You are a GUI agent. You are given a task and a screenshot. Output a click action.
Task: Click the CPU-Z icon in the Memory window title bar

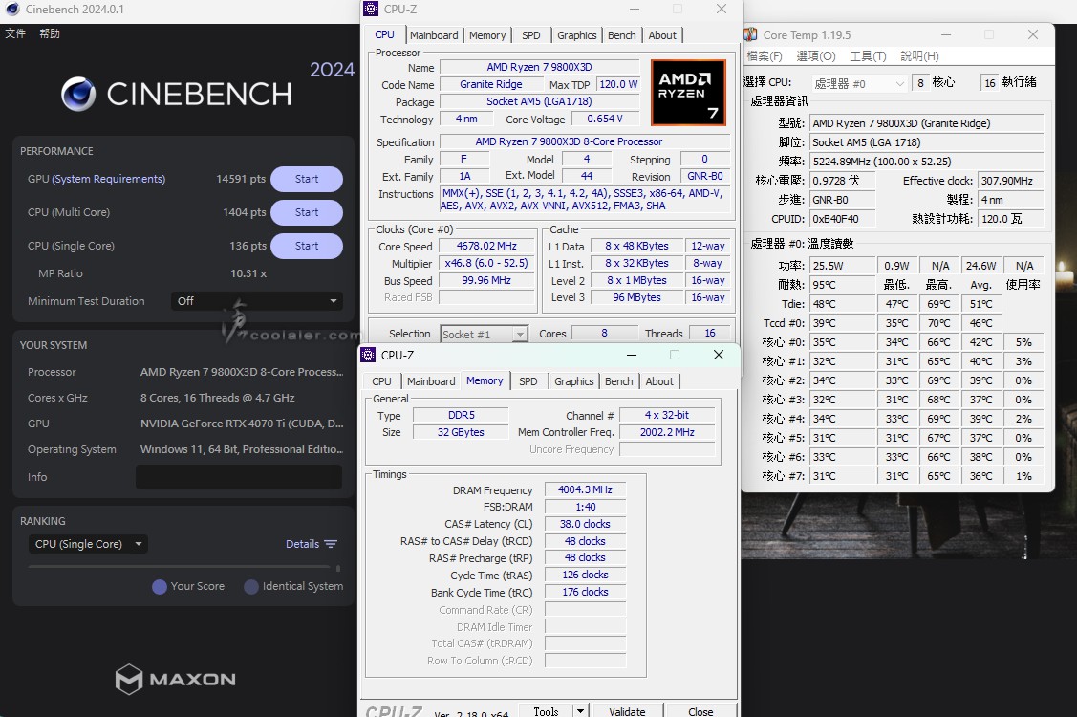(368, 356)
